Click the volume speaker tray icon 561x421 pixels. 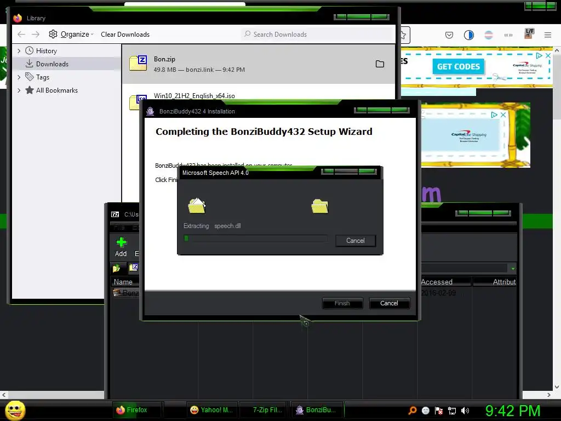465,411
